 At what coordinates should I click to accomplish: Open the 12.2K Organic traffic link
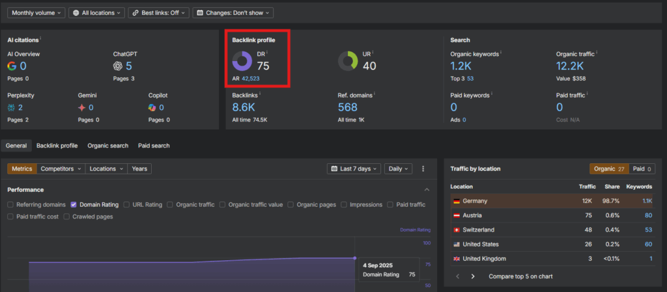click(570, 66)
